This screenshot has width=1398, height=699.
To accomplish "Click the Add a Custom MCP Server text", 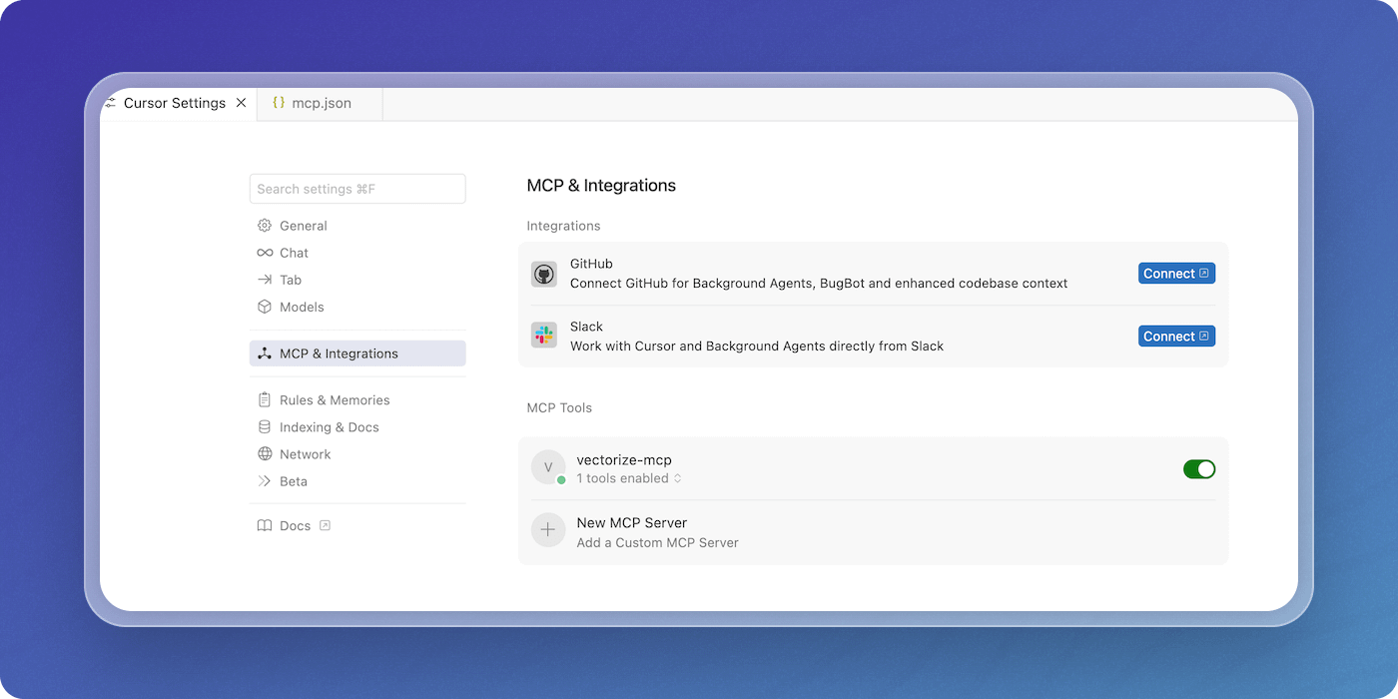I will (658, 543).
